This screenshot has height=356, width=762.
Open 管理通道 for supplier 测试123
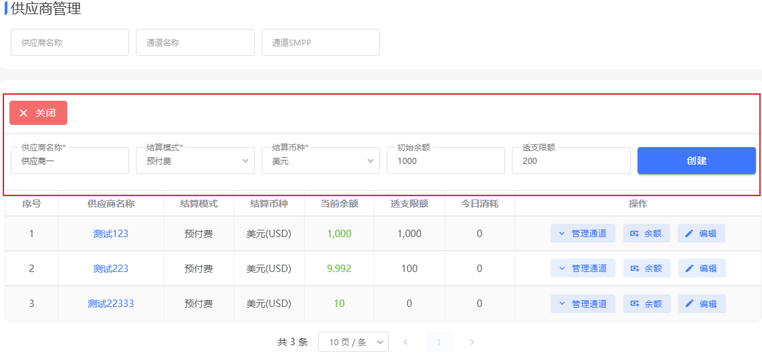tap(582, 234)
